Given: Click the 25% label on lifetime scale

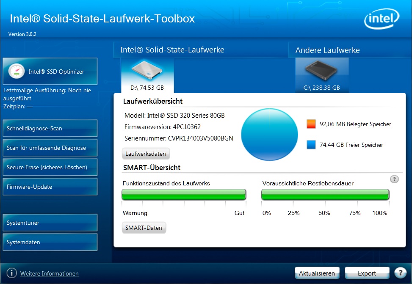Looking at the screenshot, I should tap(293, 213).
